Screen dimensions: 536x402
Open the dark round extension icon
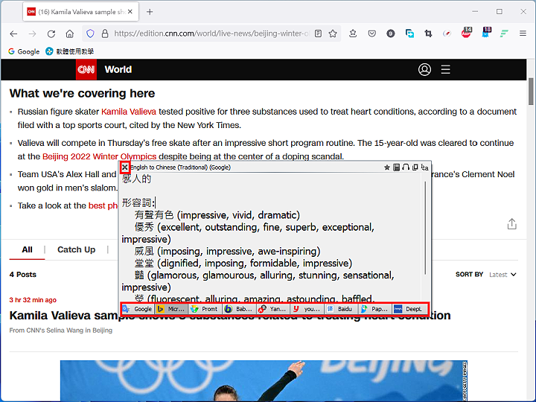(391, 33)
